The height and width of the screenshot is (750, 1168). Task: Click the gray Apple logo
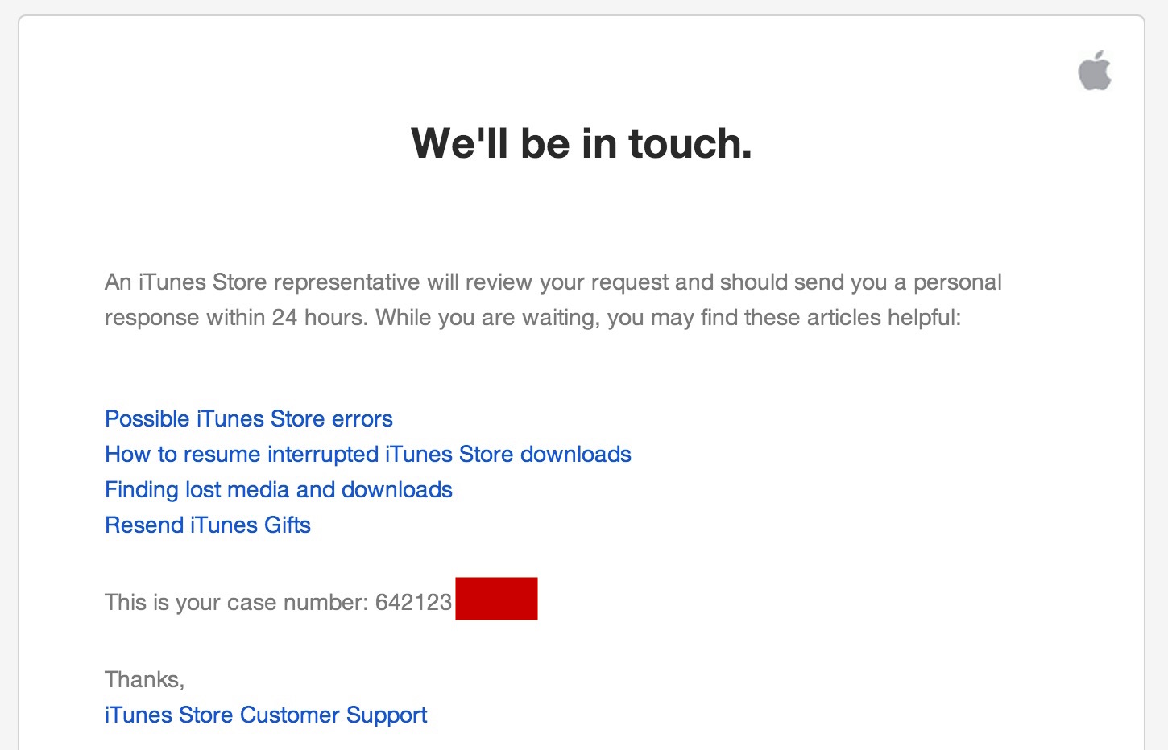(1095, 70)
